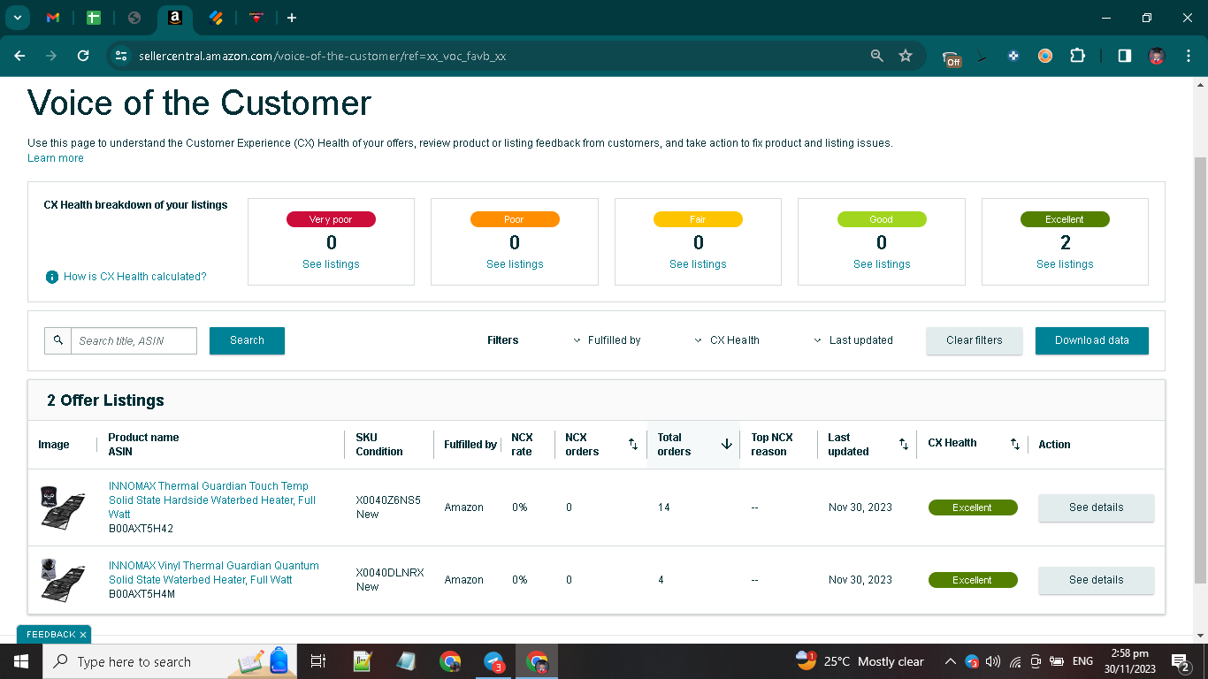
Task: Open INNOMAX Thermal Guardian Touch Temp product link
Action: pyautogui.click(x=212, y=500)
